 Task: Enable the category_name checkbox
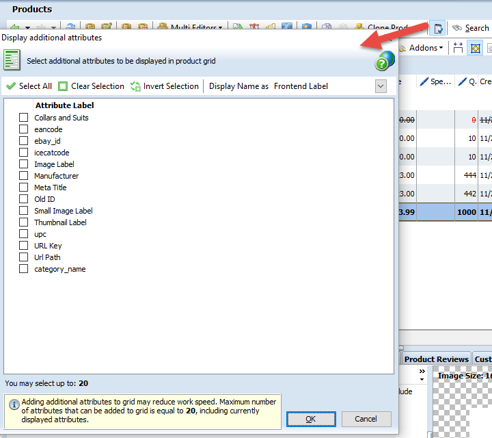(23, 269)
